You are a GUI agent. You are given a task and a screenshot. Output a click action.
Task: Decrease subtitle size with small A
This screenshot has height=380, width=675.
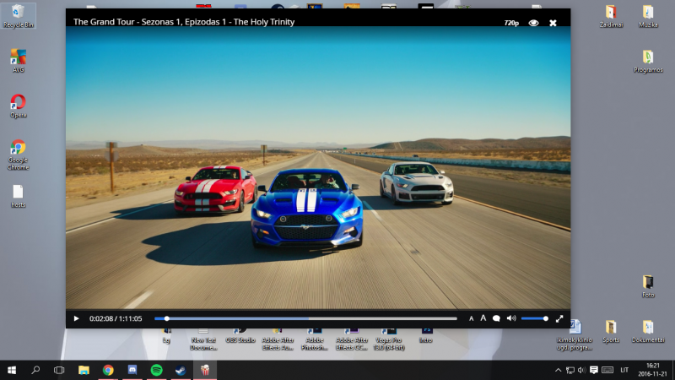click(471, 319)
